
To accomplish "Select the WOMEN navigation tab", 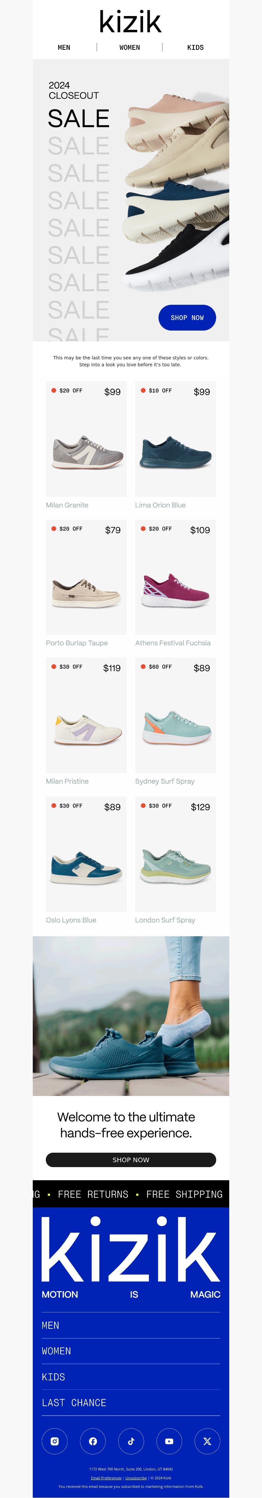I will (x=130, y=48).
